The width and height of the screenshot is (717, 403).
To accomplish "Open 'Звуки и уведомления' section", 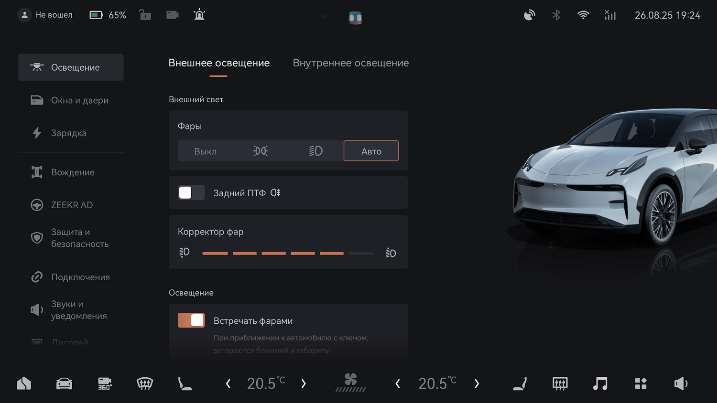I will 71,310.
